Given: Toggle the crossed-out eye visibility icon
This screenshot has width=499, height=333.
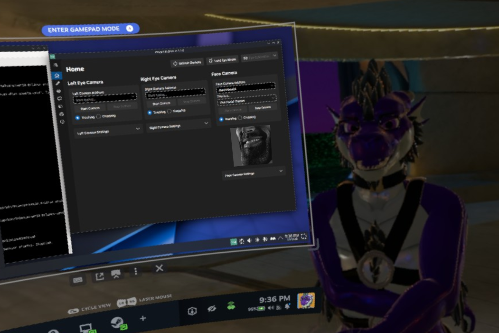Looking at the screenshot, I should [212, 308].
